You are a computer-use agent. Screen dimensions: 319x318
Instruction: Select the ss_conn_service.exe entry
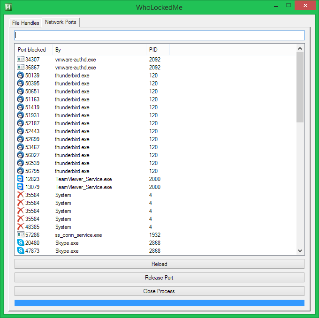78,235
